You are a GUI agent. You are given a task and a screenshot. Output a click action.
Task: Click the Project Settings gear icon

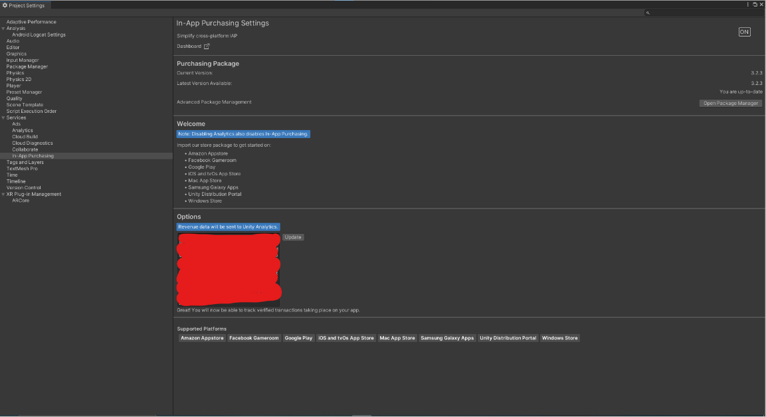(5, 5)
